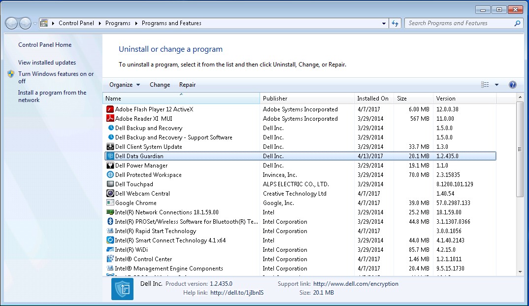This screenshot has height=306, width=529.
Task: Click the Intel(R) Rapid Start Technology icon
Action: (109, 231)
